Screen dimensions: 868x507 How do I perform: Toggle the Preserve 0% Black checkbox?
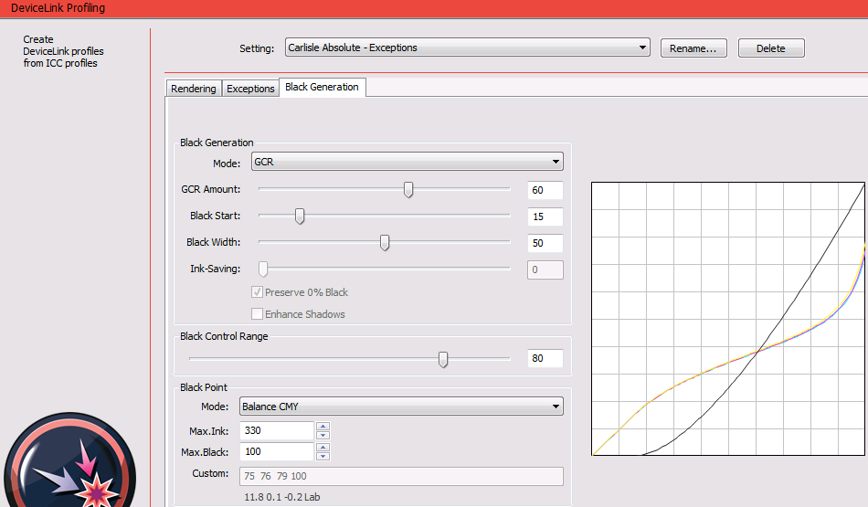[x=258, y=292]
